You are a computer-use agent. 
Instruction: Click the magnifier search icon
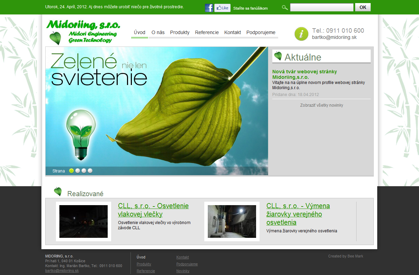click(x=285, y=8)
